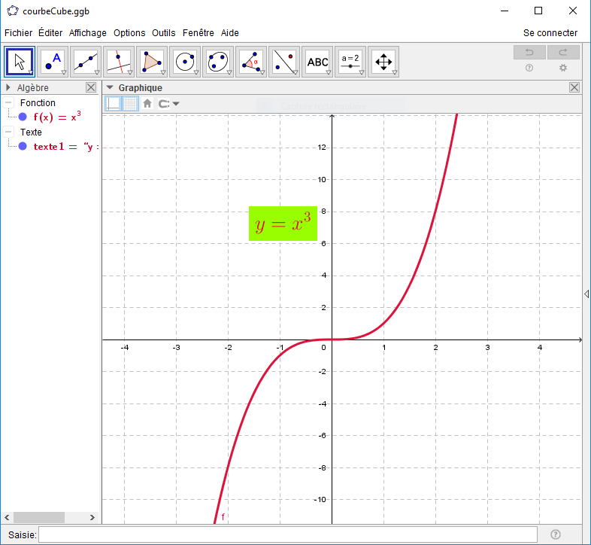Click the Slider tool (a=2)
This screenshot has width=591, height=545.
[350, 62]
